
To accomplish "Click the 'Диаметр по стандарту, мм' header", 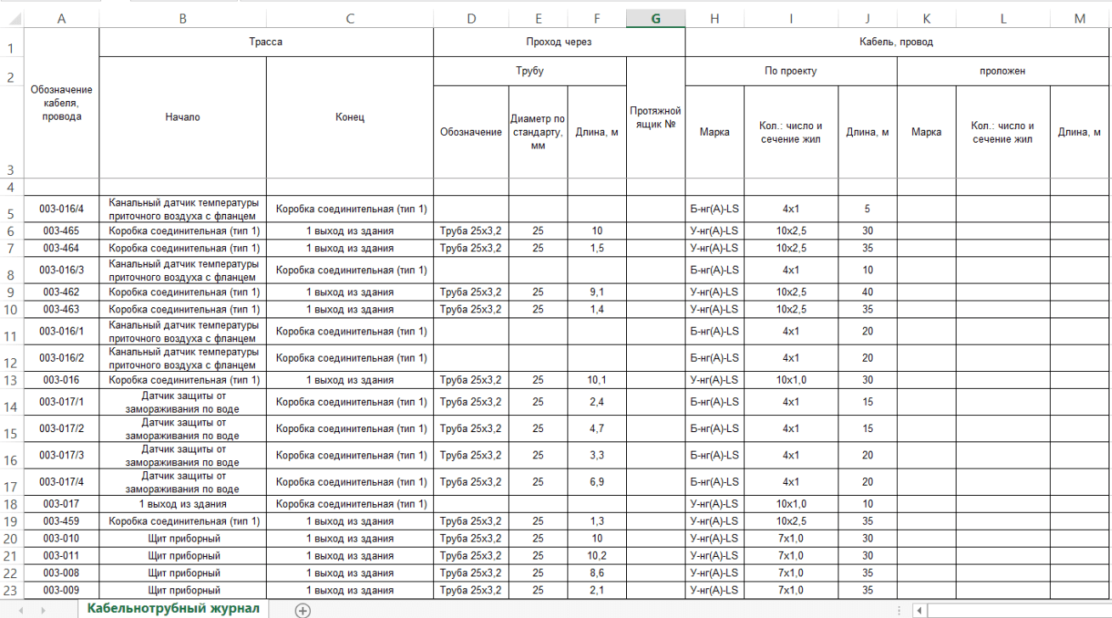I will pyautogui.click(x=538, y=132).
